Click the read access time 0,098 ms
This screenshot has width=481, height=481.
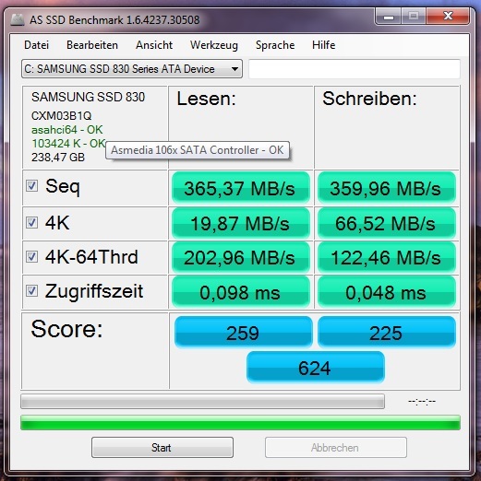coord(241,292)
